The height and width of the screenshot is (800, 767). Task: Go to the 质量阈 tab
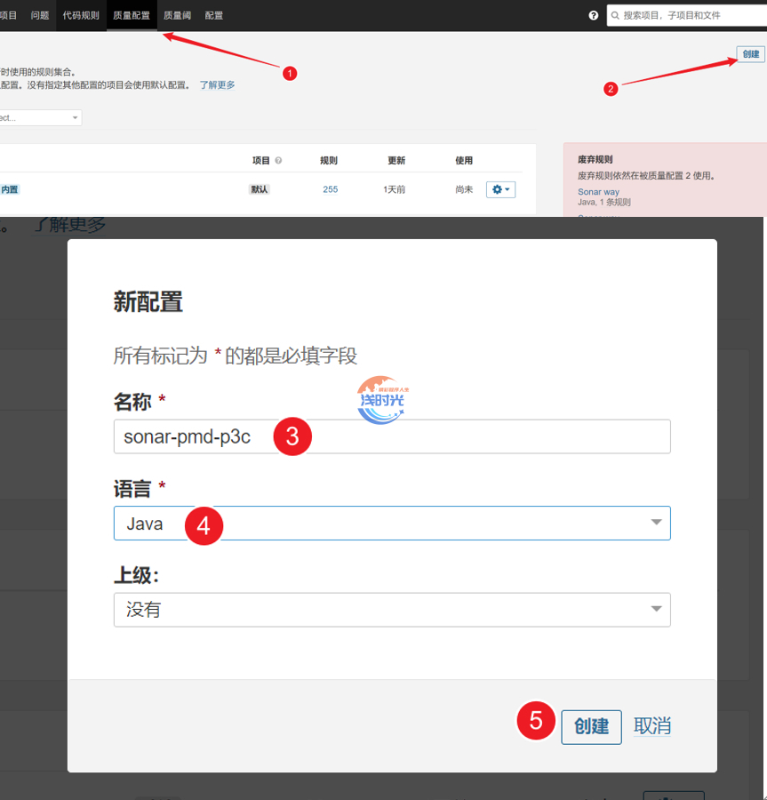click(177, 15)
